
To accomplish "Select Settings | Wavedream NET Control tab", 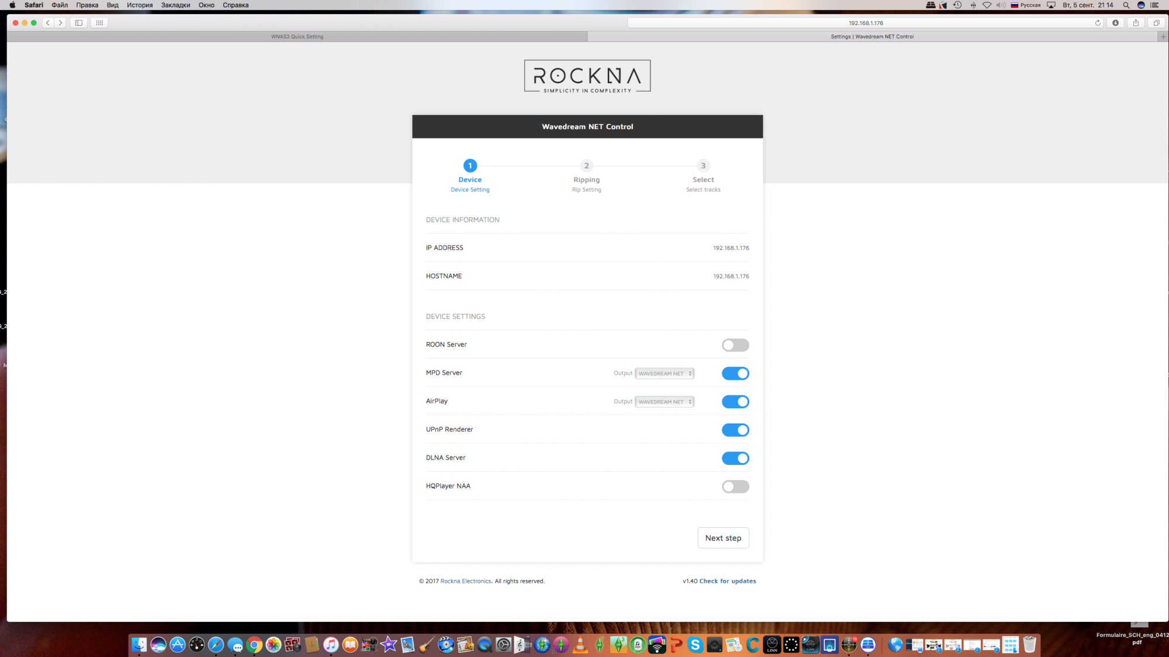I will tap(872, 36).
